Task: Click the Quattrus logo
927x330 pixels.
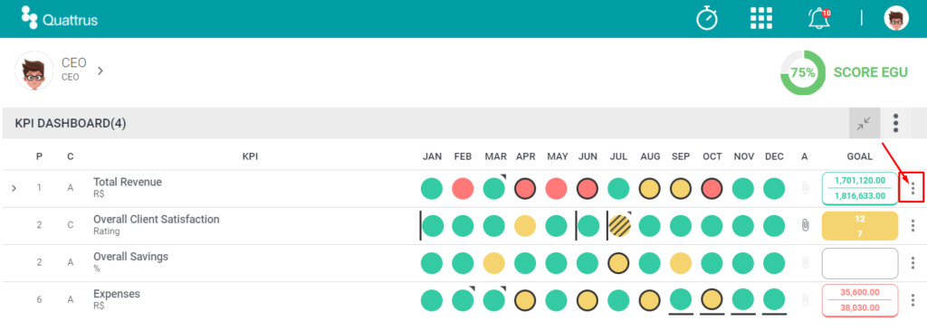Action: [59, 18]
